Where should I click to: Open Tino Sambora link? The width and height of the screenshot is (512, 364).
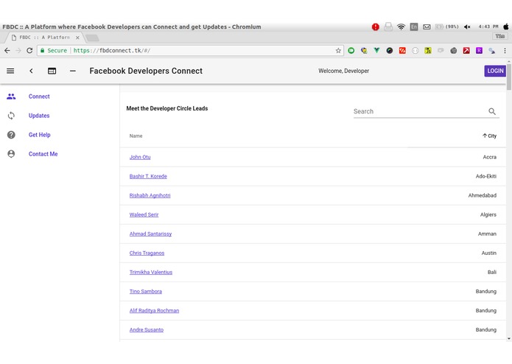click(145, 292)
